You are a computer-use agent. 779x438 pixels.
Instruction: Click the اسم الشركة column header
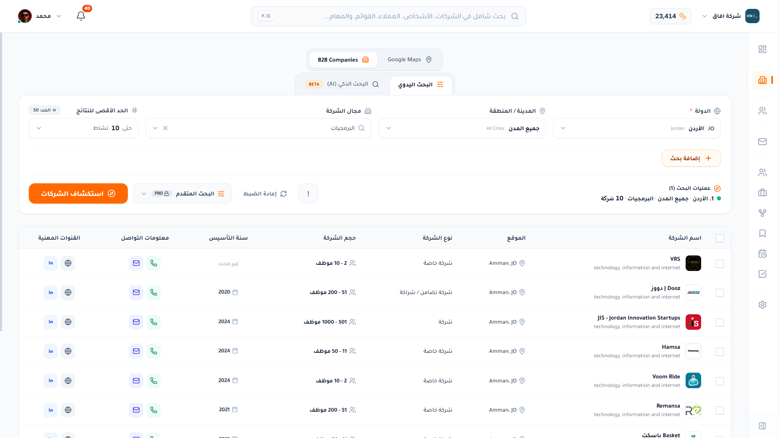[685, 238]
